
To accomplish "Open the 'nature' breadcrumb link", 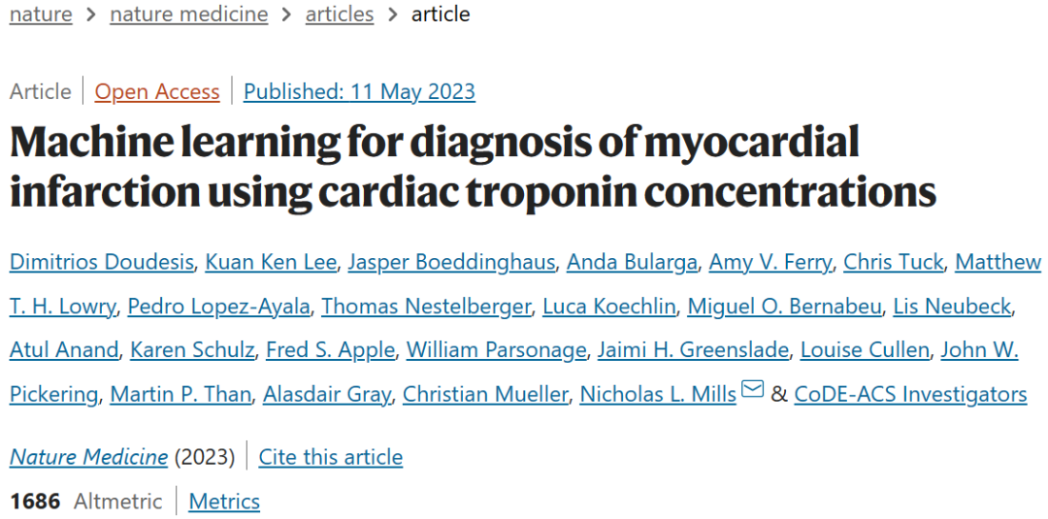I will (41, 15).
